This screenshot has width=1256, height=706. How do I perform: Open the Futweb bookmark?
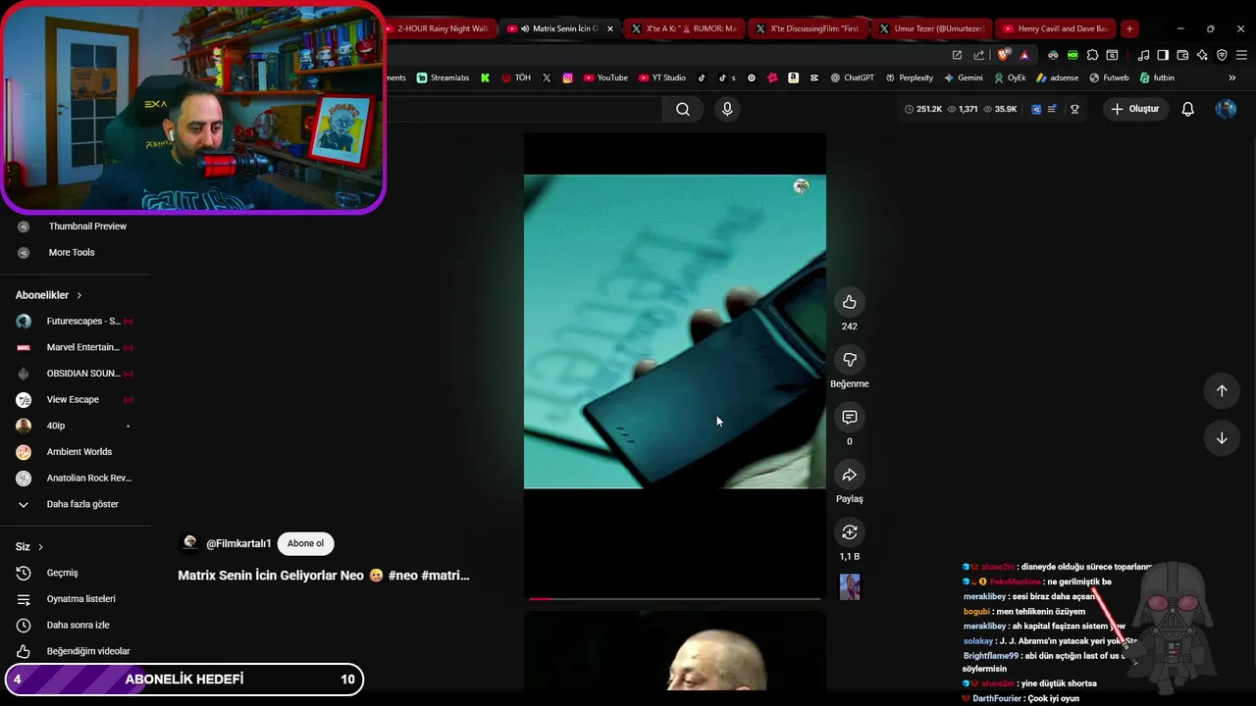1109,77
